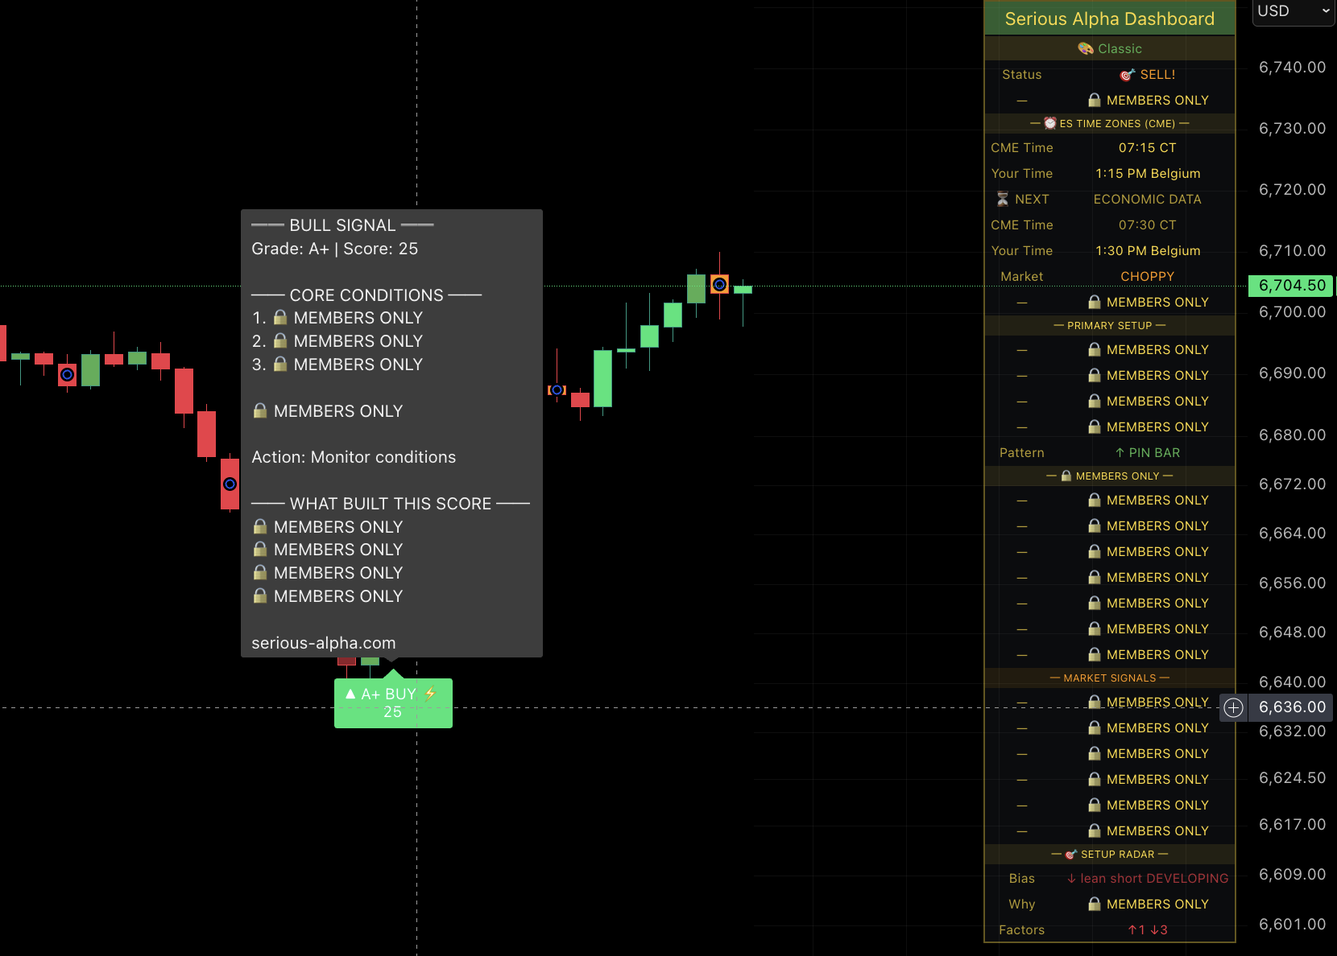The height and width of the screenshot is (956, 1337).
Task: Expand the PRIMARY SETUP section
Action: (1111, 325)
